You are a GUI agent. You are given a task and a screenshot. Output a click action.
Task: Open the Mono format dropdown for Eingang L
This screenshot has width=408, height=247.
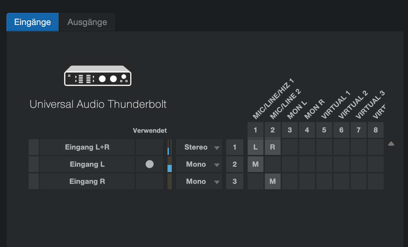(x=199, y=164)
